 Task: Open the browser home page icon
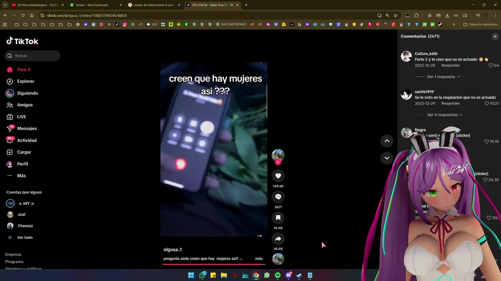(32, 16)
